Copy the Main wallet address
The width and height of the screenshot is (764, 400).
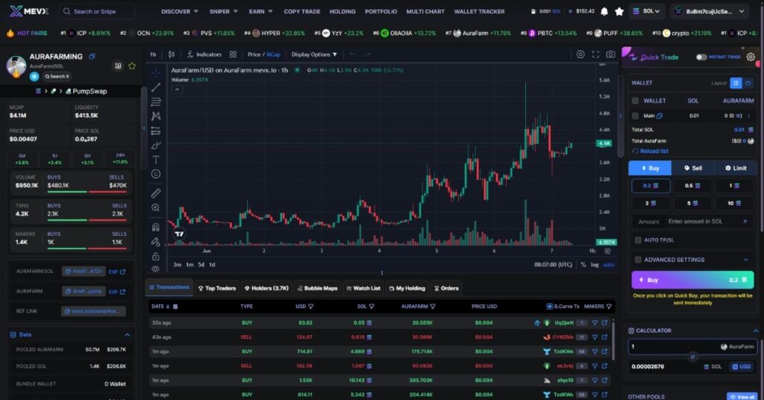pos(660,116)
